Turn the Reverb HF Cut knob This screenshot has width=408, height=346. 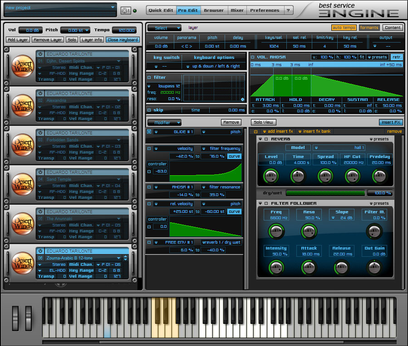coord(353,176)
